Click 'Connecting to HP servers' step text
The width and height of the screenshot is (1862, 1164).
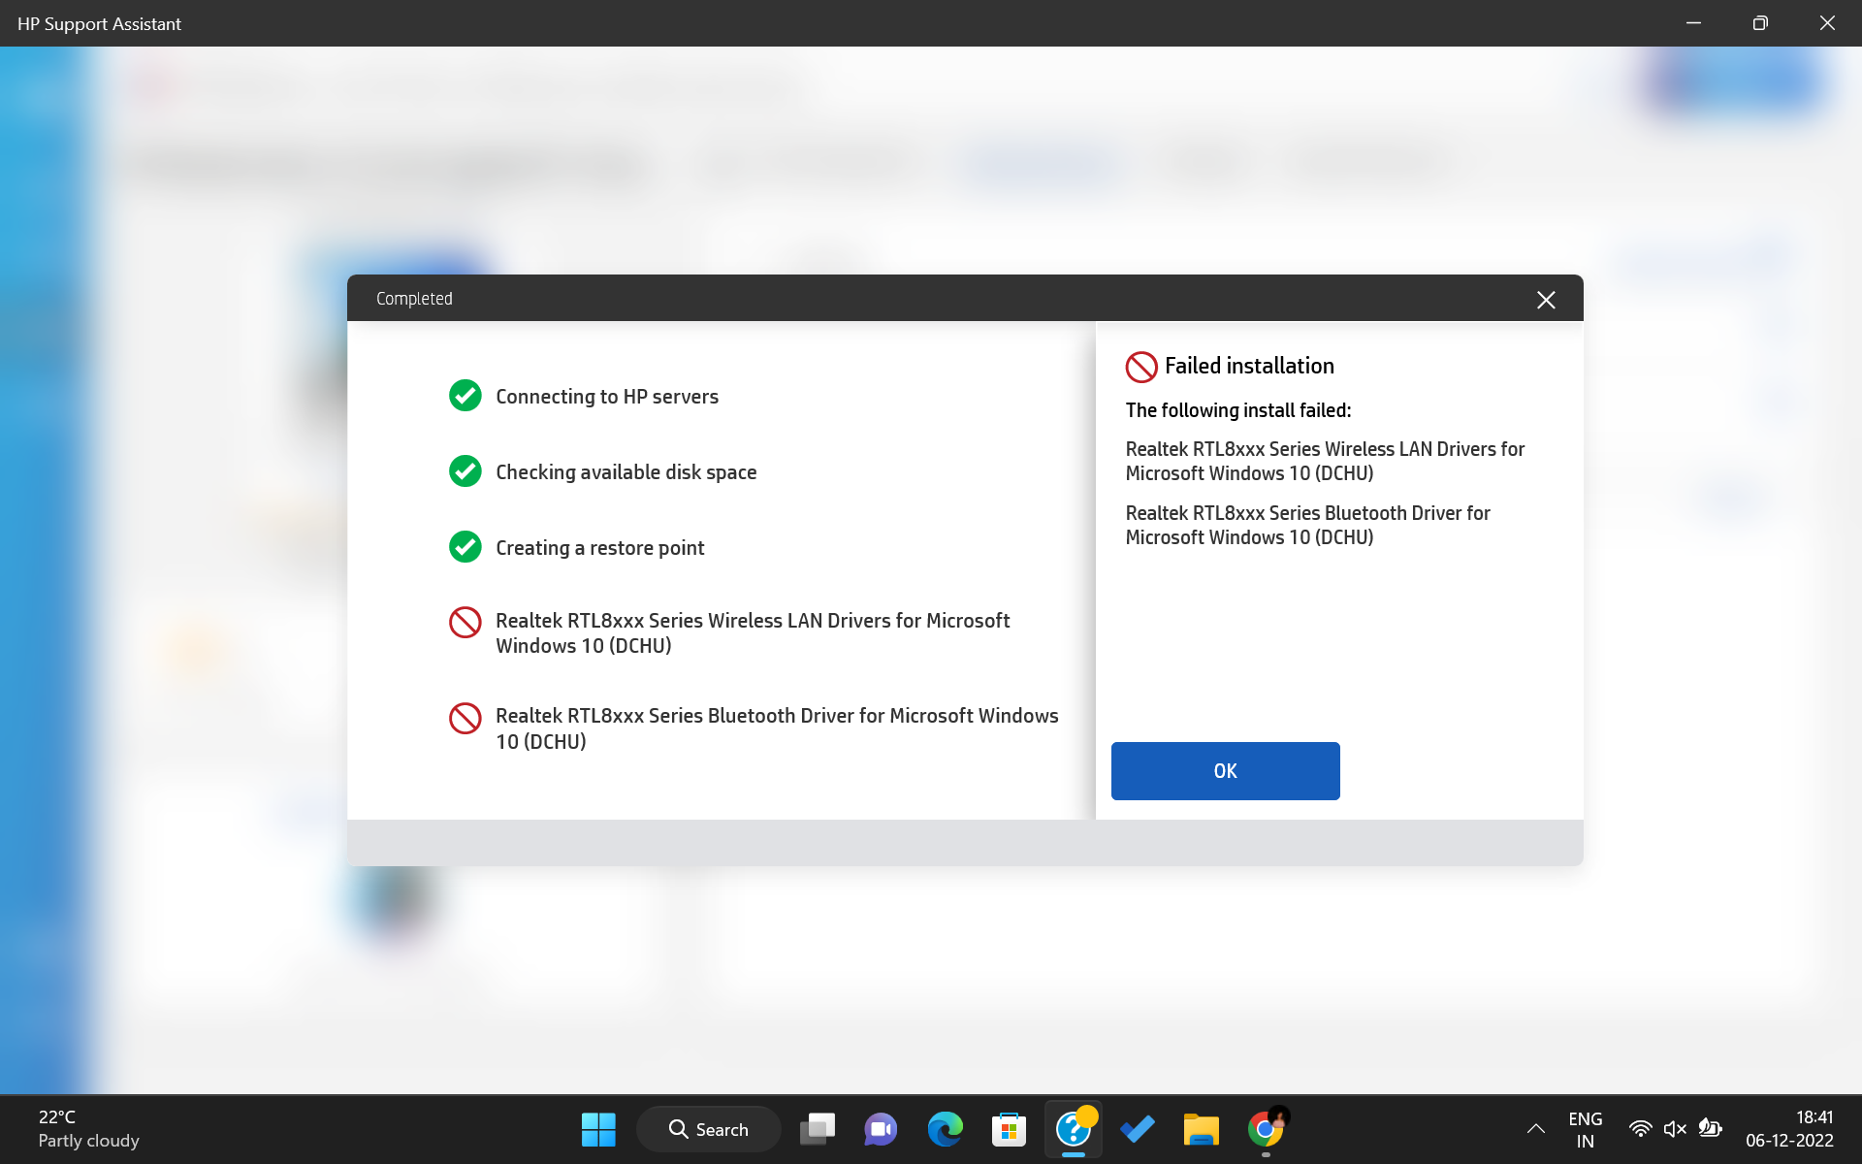coord(607,397)
